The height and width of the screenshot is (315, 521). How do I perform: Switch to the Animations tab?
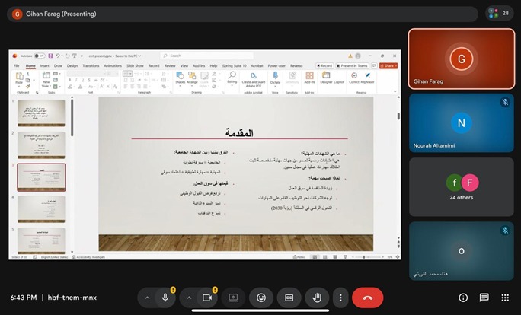coord(113,65)
